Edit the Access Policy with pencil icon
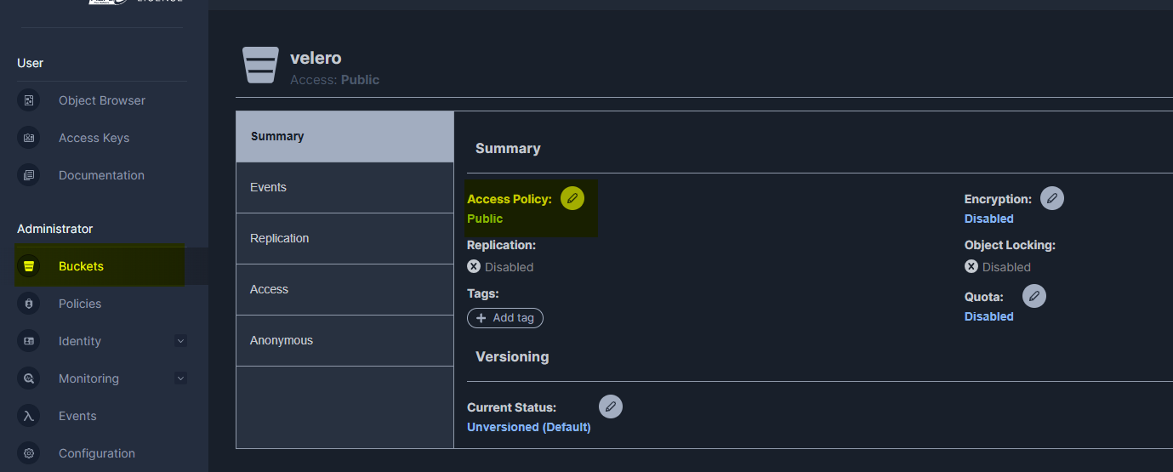This screenshot has width=1173, height=472. pos(572,198)
